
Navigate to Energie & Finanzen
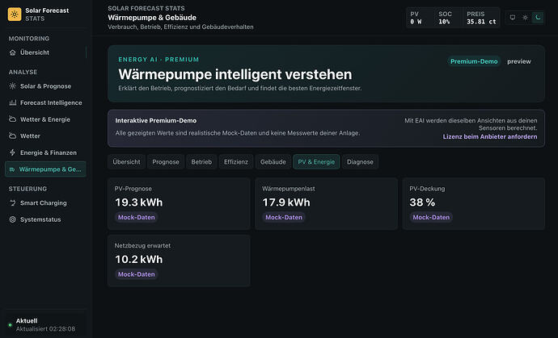tap(45, 152)
